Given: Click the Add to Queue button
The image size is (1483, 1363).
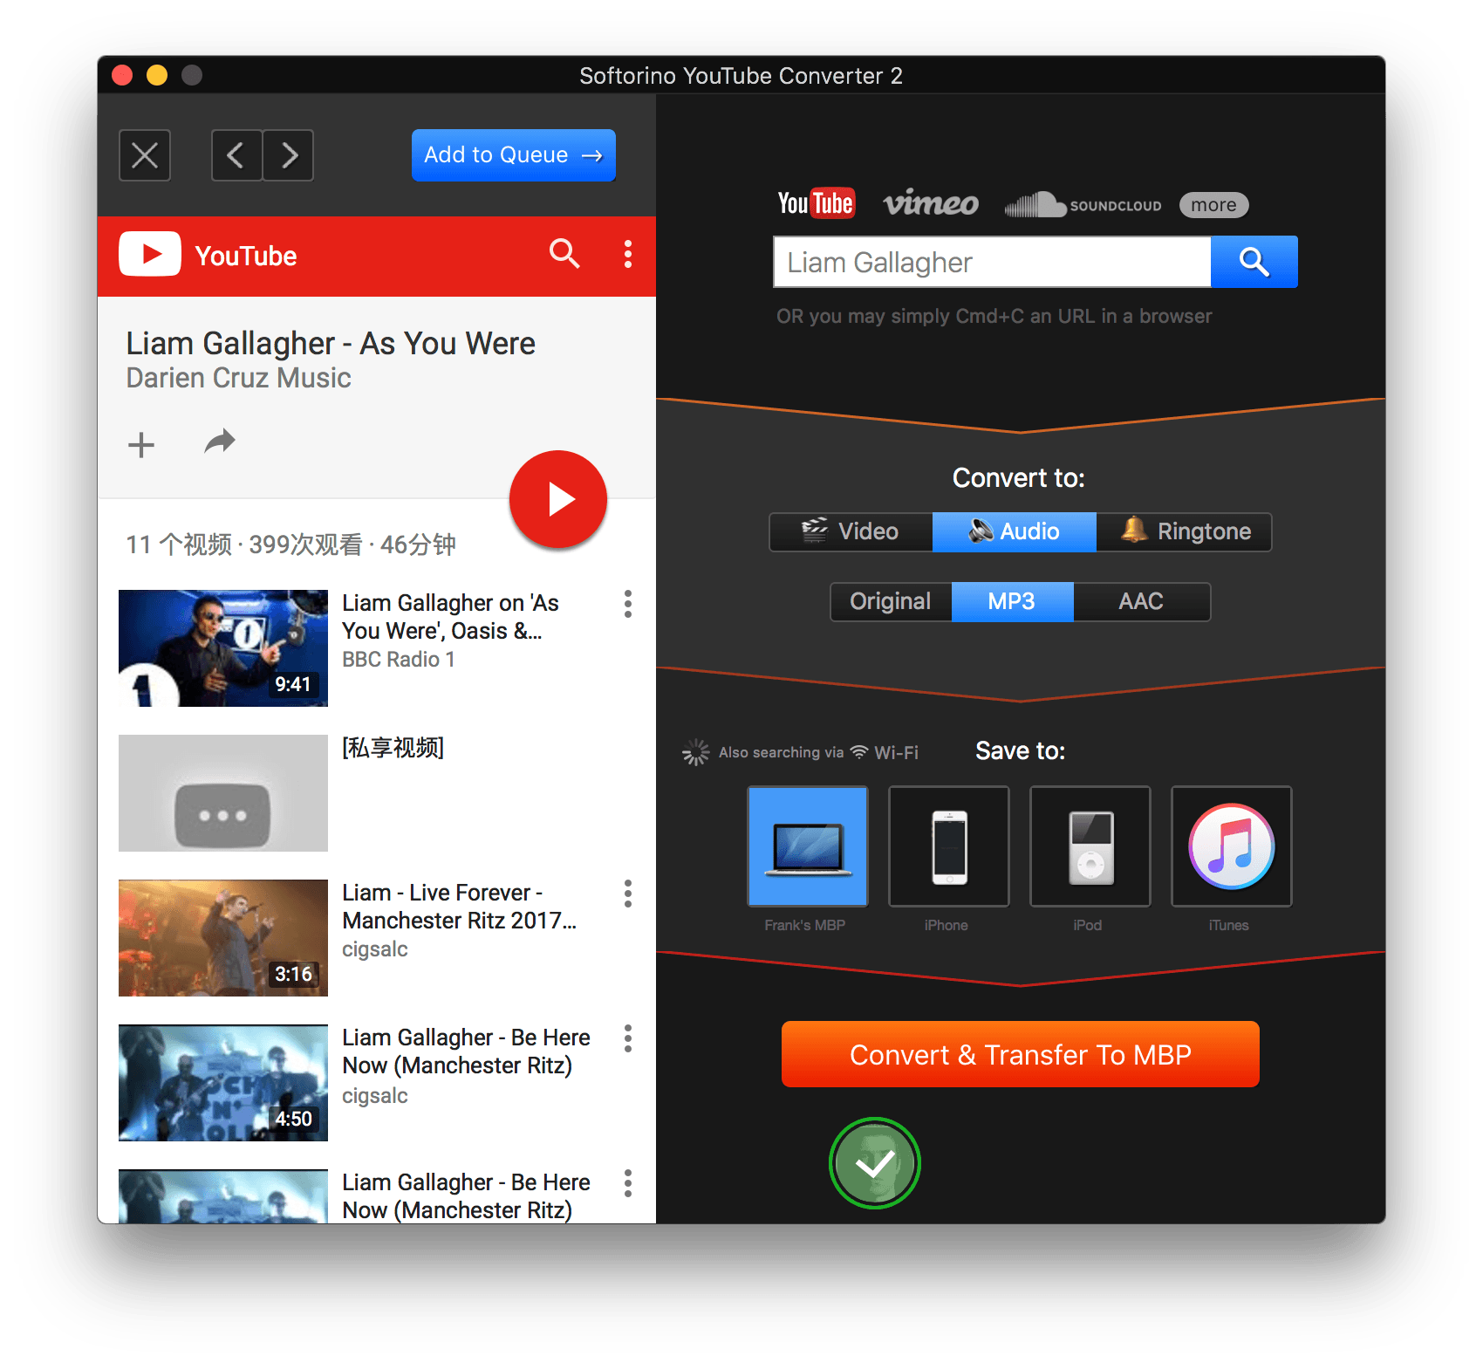Looking at the screenshot, I should click(514, 155).
